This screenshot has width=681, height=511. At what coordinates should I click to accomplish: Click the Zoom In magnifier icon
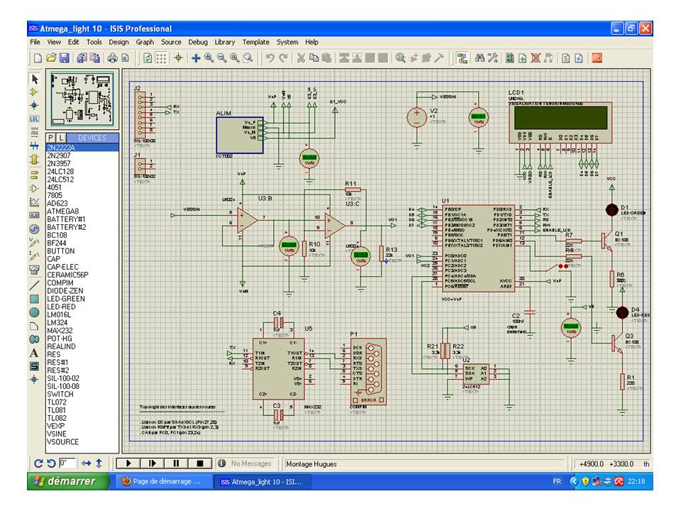[x=209, y=58]
